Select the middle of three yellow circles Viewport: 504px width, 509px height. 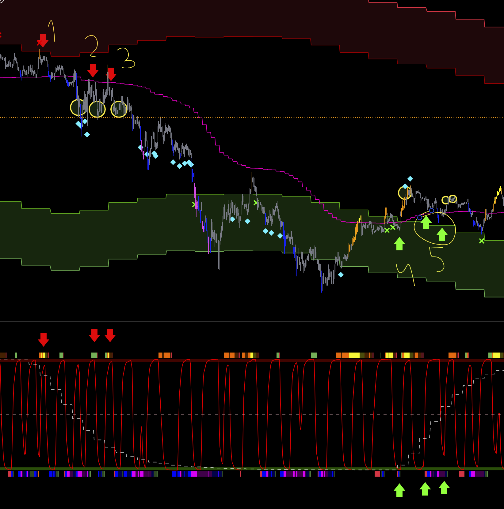pos(97,109)
